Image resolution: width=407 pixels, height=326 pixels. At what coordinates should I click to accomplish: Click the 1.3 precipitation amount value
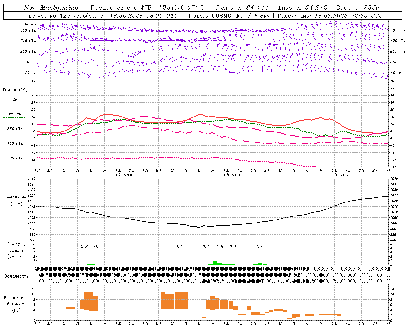(x=219, y=246)
